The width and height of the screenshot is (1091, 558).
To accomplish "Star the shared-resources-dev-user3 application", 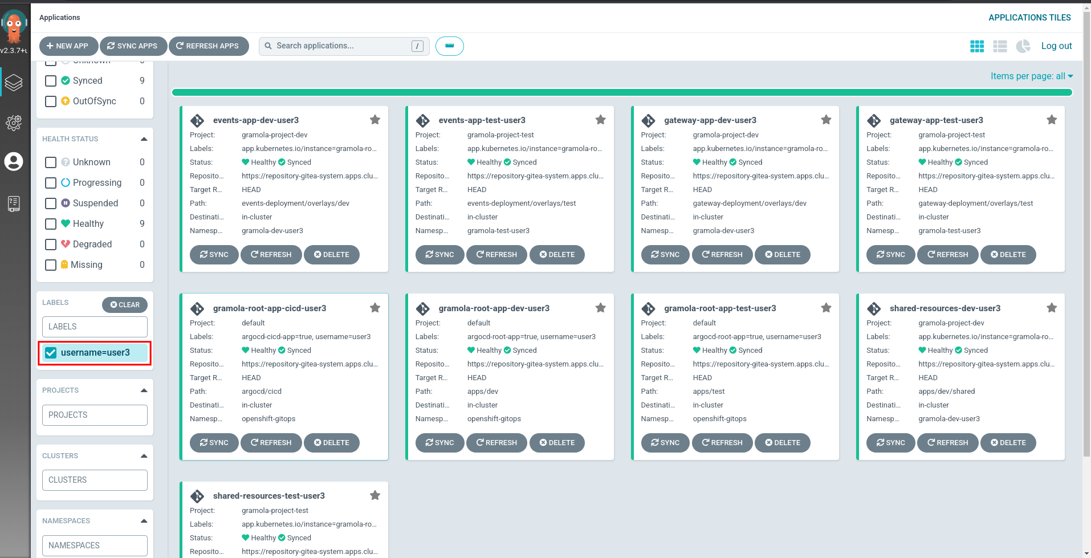I will (x=1052, y=308).
